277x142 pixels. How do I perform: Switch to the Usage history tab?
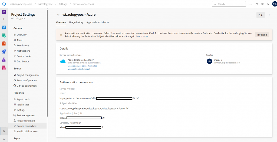click(76, 22)
